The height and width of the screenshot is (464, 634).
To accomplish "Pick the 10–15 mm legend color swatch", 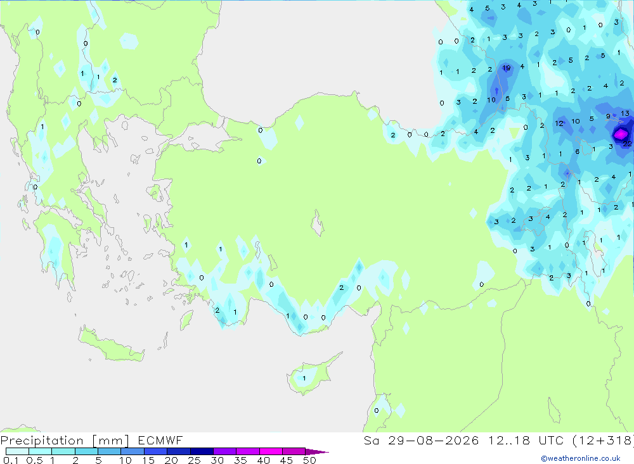I will coord(133,451).
